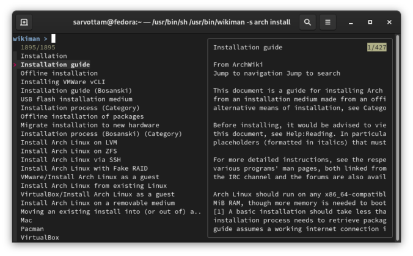Click the 1/427 preview line indicator

pyautogui.click(x=377, y=48)
